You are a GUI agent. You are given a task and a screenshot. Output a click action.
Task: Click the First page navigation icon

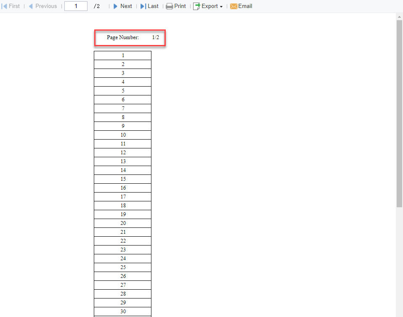click(x=3, y=6)
